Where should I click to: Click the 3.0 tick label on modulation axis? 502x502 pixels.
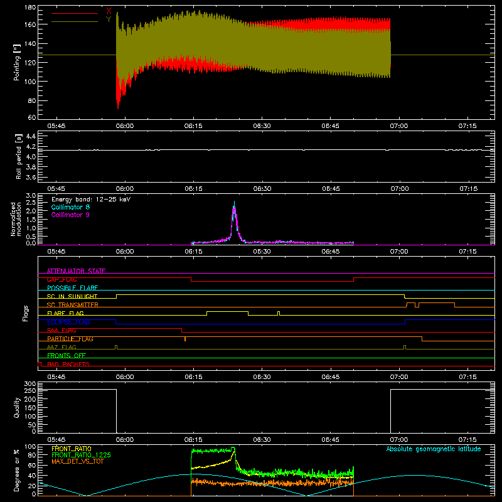click(31, 196)
